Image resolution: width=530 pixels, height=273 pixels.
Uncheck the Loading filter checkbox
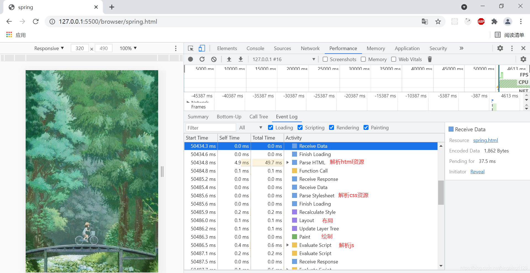click(271, 127)
